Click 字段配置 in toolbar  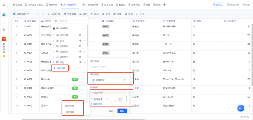click(70, 14)
